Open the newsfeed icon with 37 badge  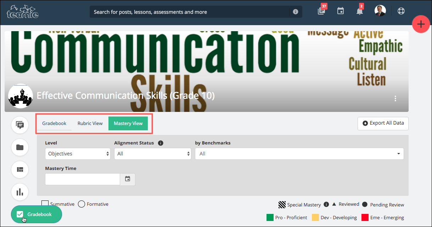pyautogui.click(x=321, y=11)
